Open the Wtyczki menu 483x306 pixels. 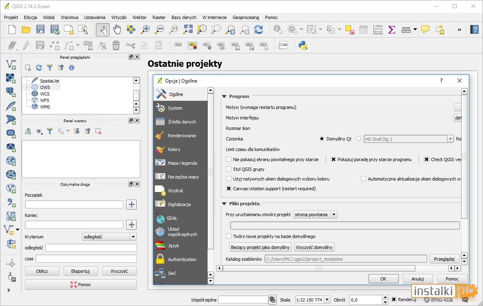point(119,17)
